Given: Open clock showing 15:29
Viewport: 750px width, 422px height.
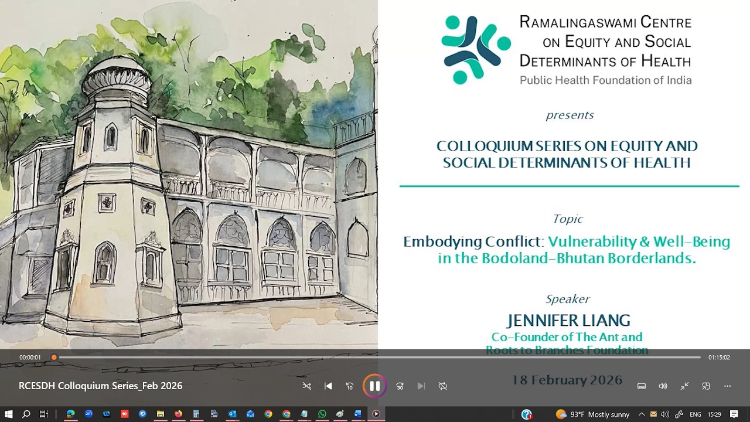Looking at the screenshot, I should tap(714, 414).
